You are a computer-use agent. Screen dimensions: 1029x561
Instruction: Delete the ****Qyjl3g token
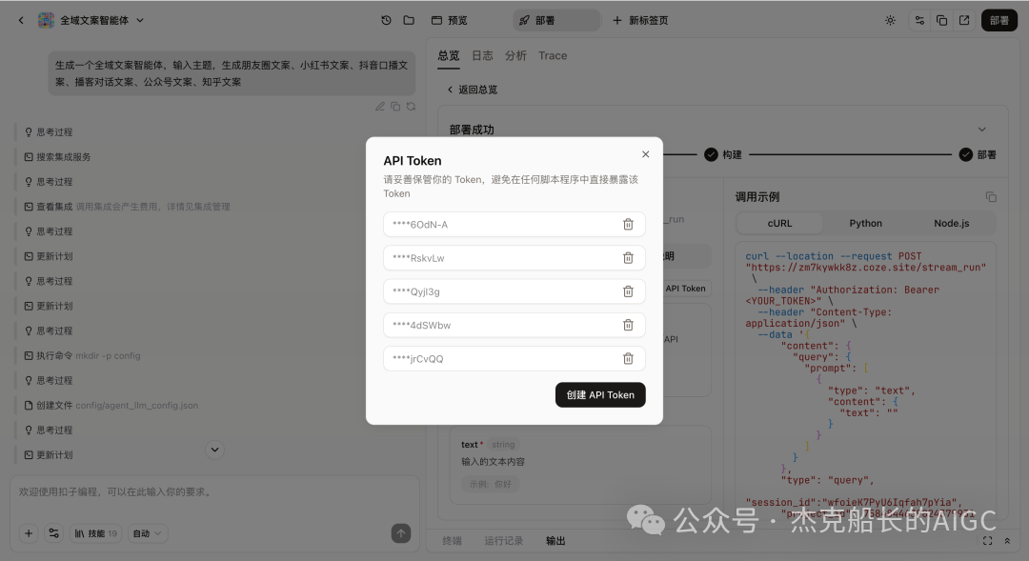point(628,291)
